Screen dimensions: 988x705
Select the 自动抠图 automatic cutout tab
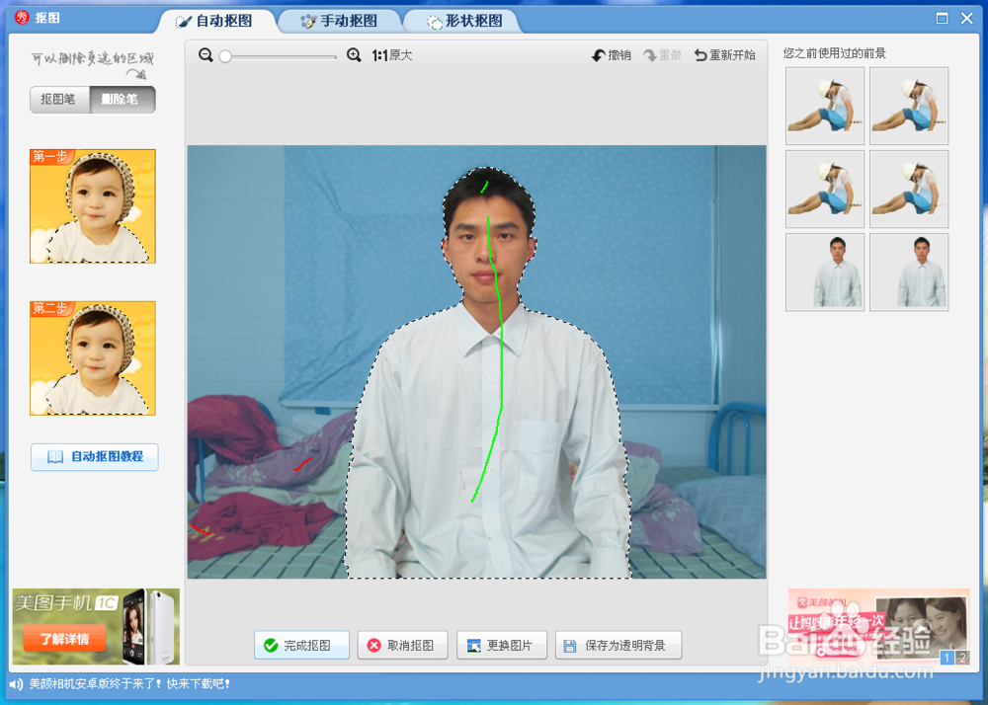217,20
